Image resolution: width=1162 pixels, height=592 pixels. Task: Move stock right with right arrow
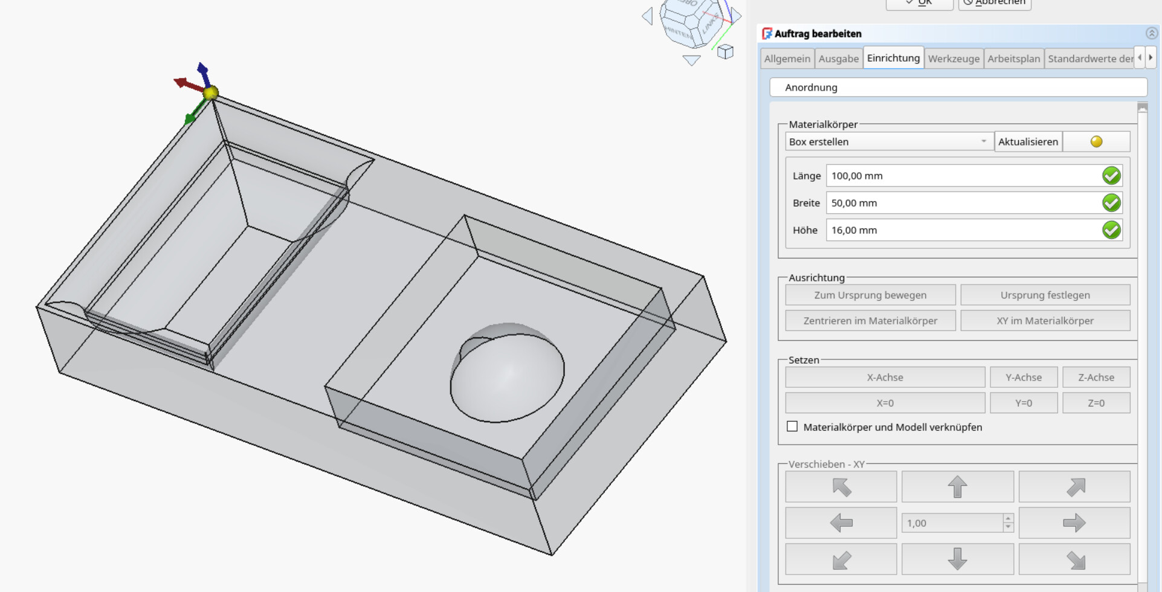point(1074,523)
